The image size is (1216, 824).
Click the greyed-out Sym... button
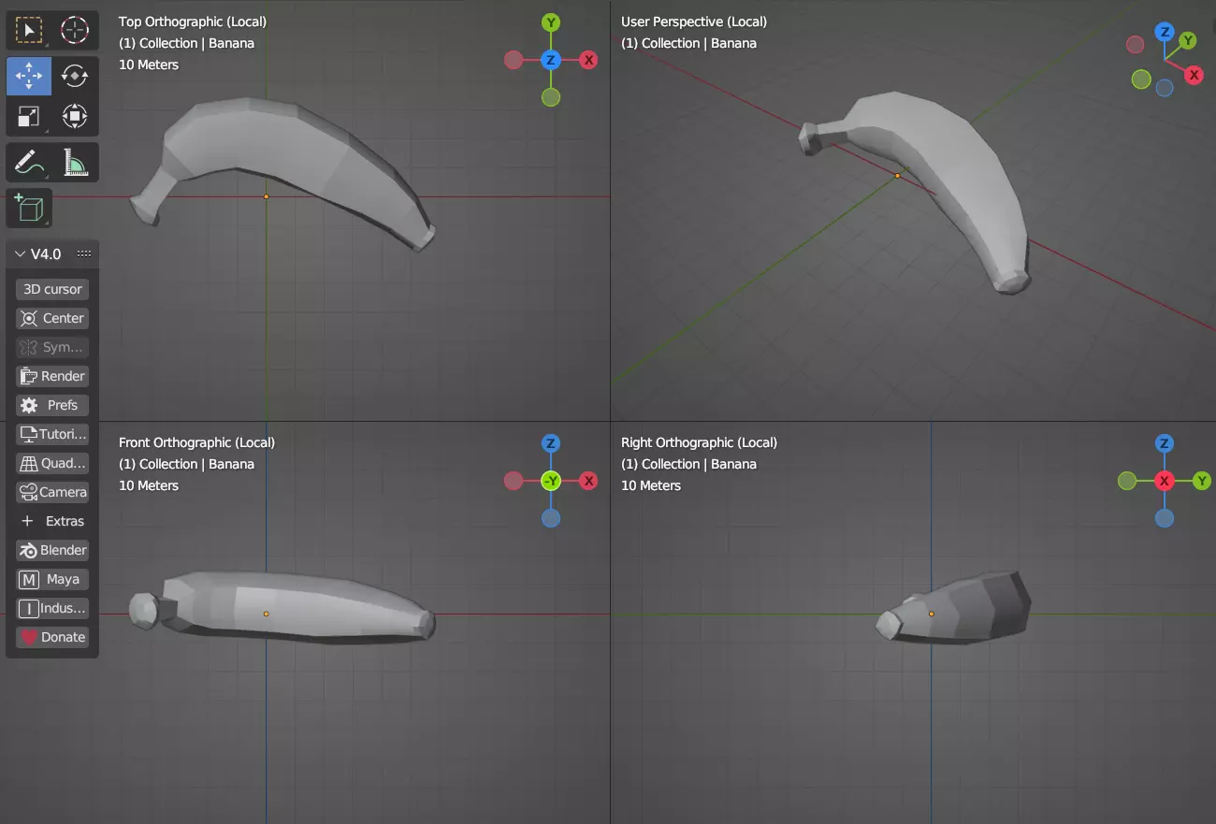point(52,347)
